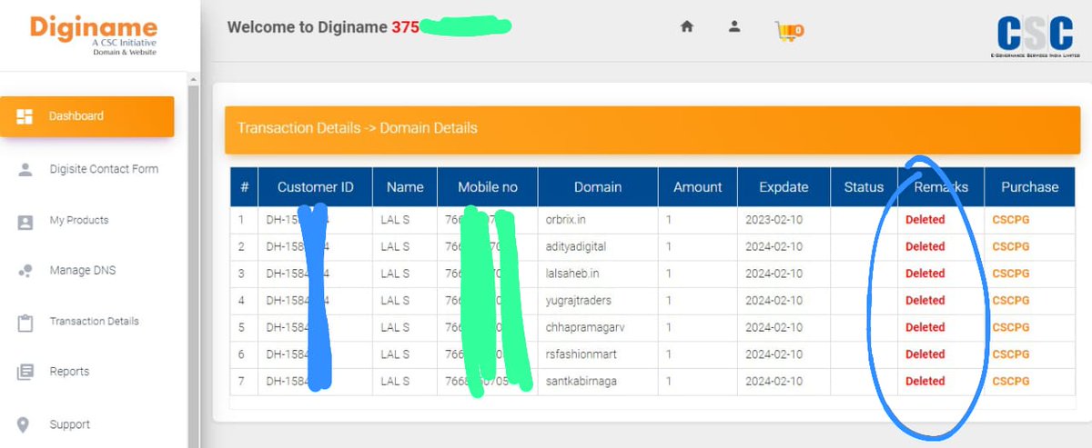Click the Digisite Contact Form person icon
The image size is (1092, 448).
25,169
